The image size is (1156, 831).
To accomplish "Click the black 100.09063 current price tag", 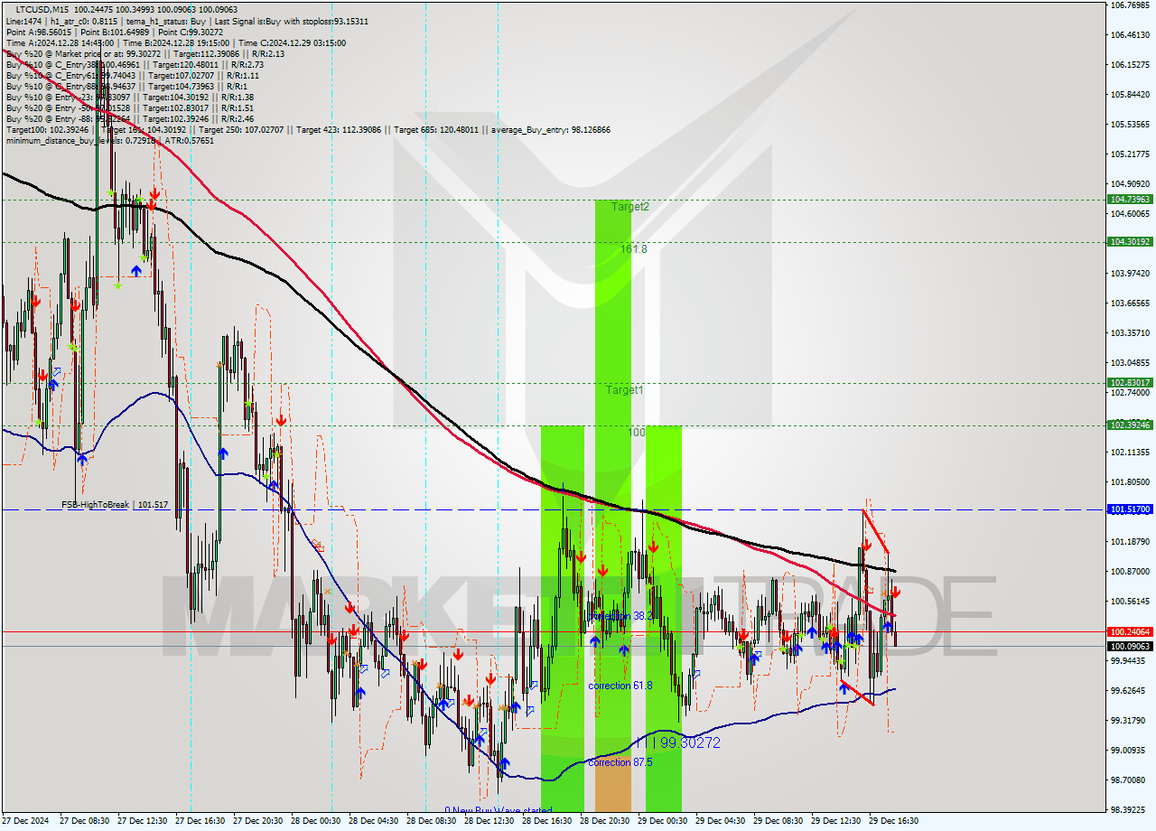I will click(x=1130, y=646).
